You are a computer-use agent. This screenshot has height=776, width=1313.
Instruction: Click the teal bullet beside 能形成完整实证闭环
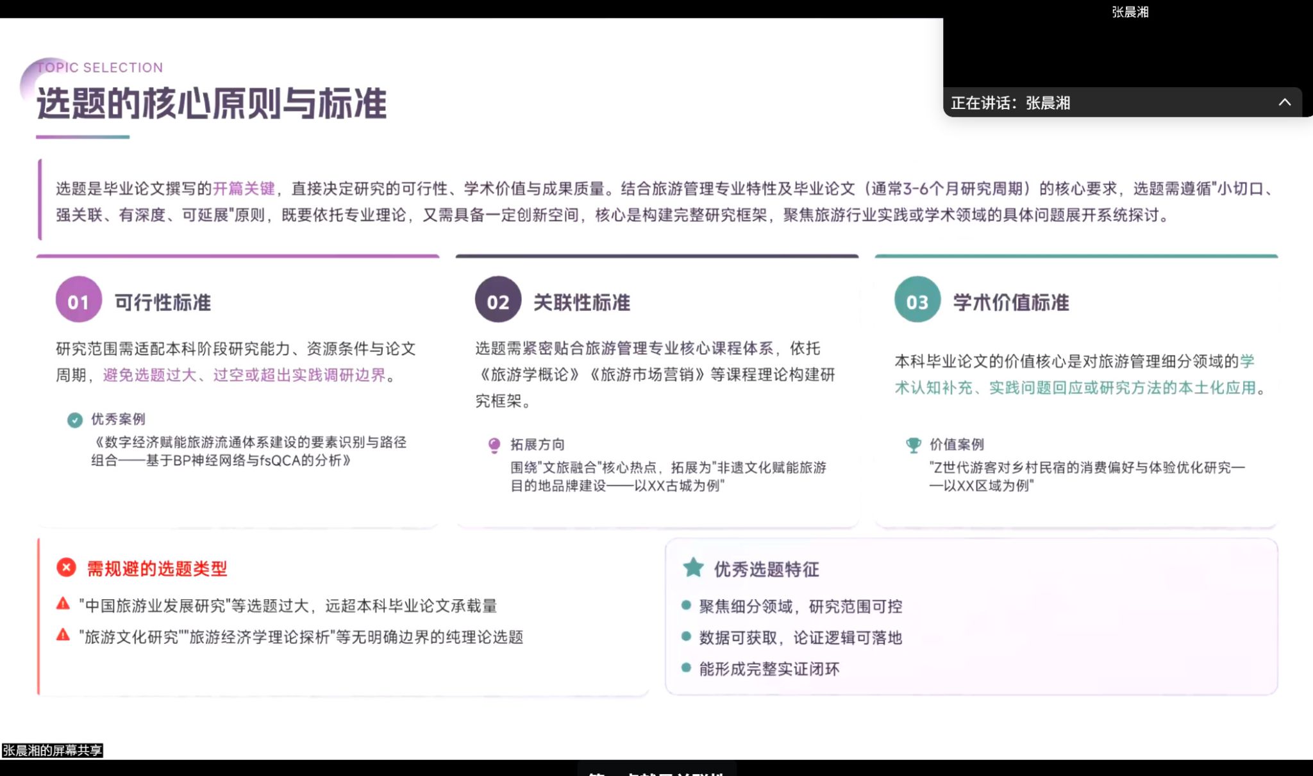(686, 668)
